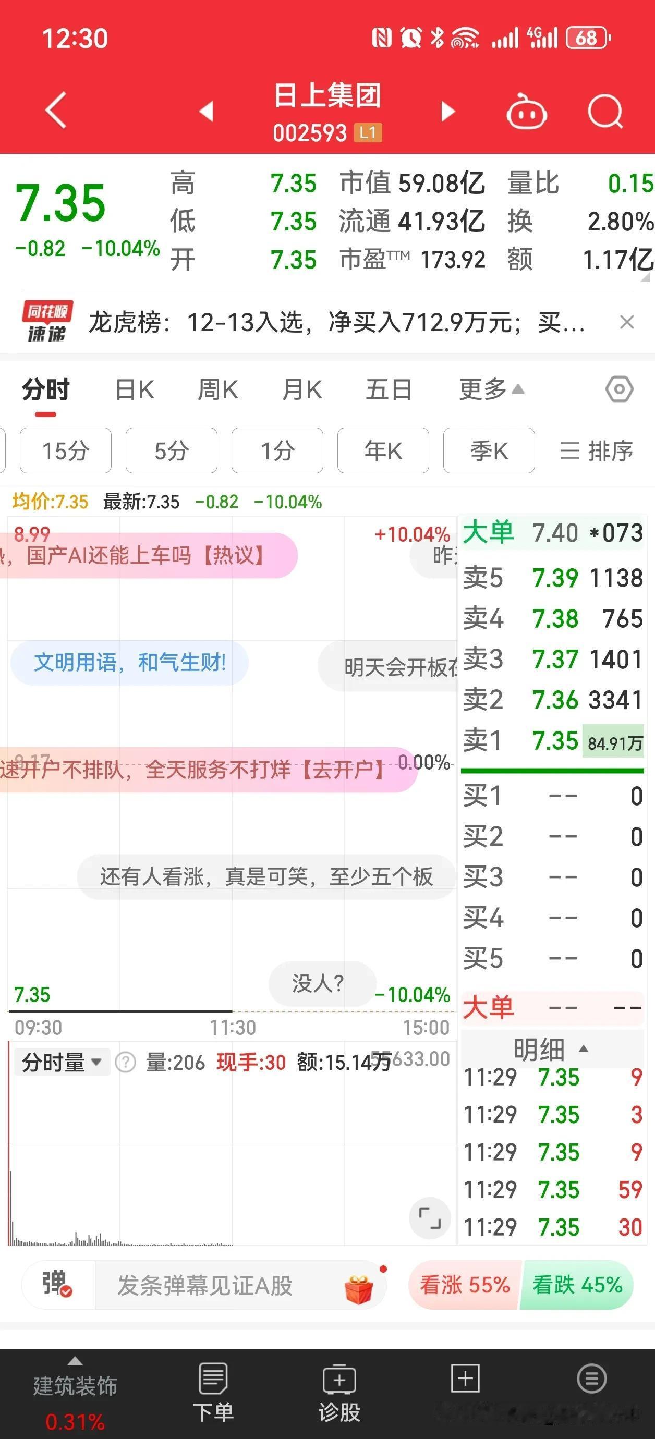Tap the 买5 bid row

553,959
